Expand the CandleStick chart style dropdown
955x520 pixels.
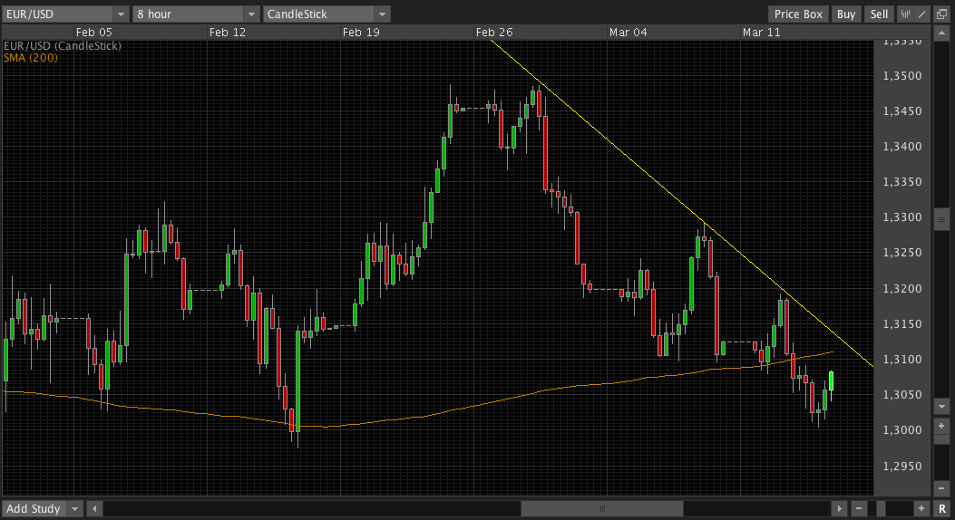click(x=382, y=14)
